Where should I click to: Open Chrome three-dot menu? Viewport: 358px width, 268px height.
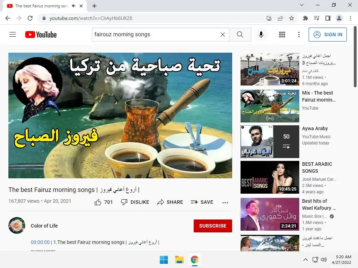(350, 18)
